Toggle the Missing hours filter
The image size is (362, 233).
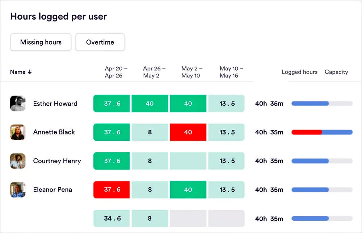[x=41, y=42]
